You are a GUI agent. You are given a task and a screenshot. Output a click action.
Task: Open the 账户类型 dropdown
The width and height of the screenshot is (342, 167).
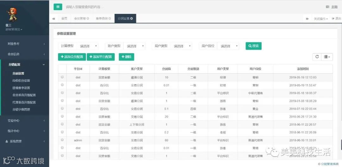(x=134, y=46)
